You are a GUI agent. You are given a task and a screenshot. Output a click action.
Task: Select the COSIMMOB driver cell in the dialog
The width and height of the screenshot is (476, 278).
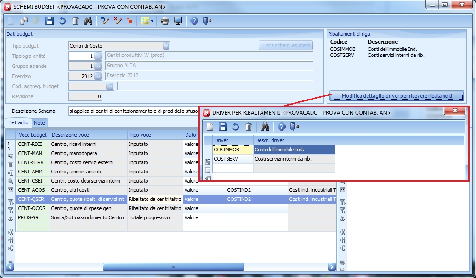[233, 150]
